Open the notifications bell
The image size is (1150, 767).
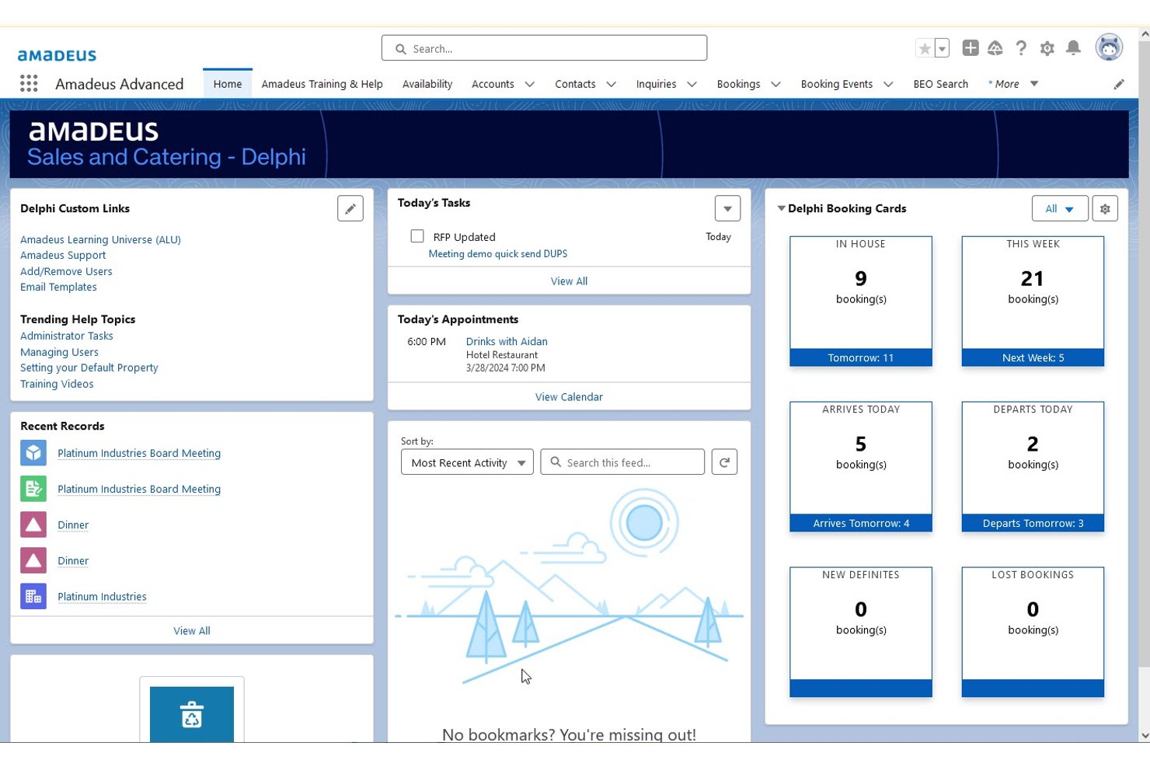pos(1074,48)
